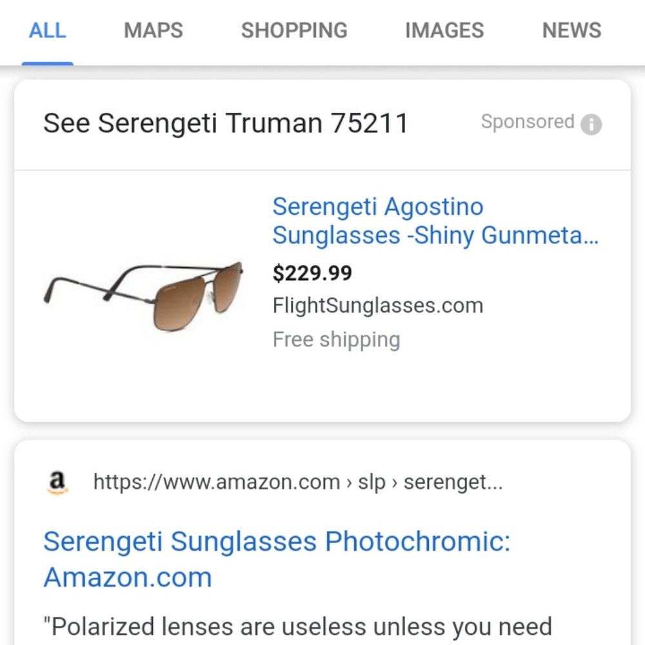Click the FlightSunglasses.com merchant name
The image size is (645, 645).
click(x=378, y=305)
